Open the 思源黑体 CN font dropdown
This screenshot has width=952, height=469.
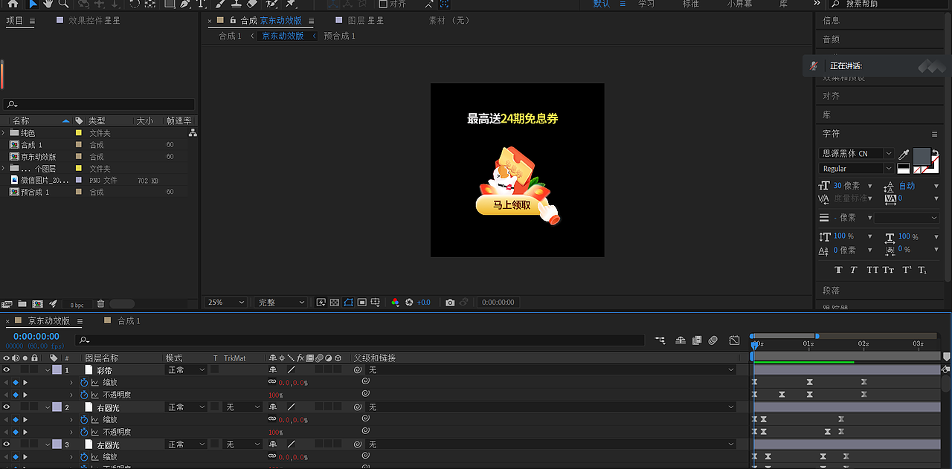coord(857,154)
